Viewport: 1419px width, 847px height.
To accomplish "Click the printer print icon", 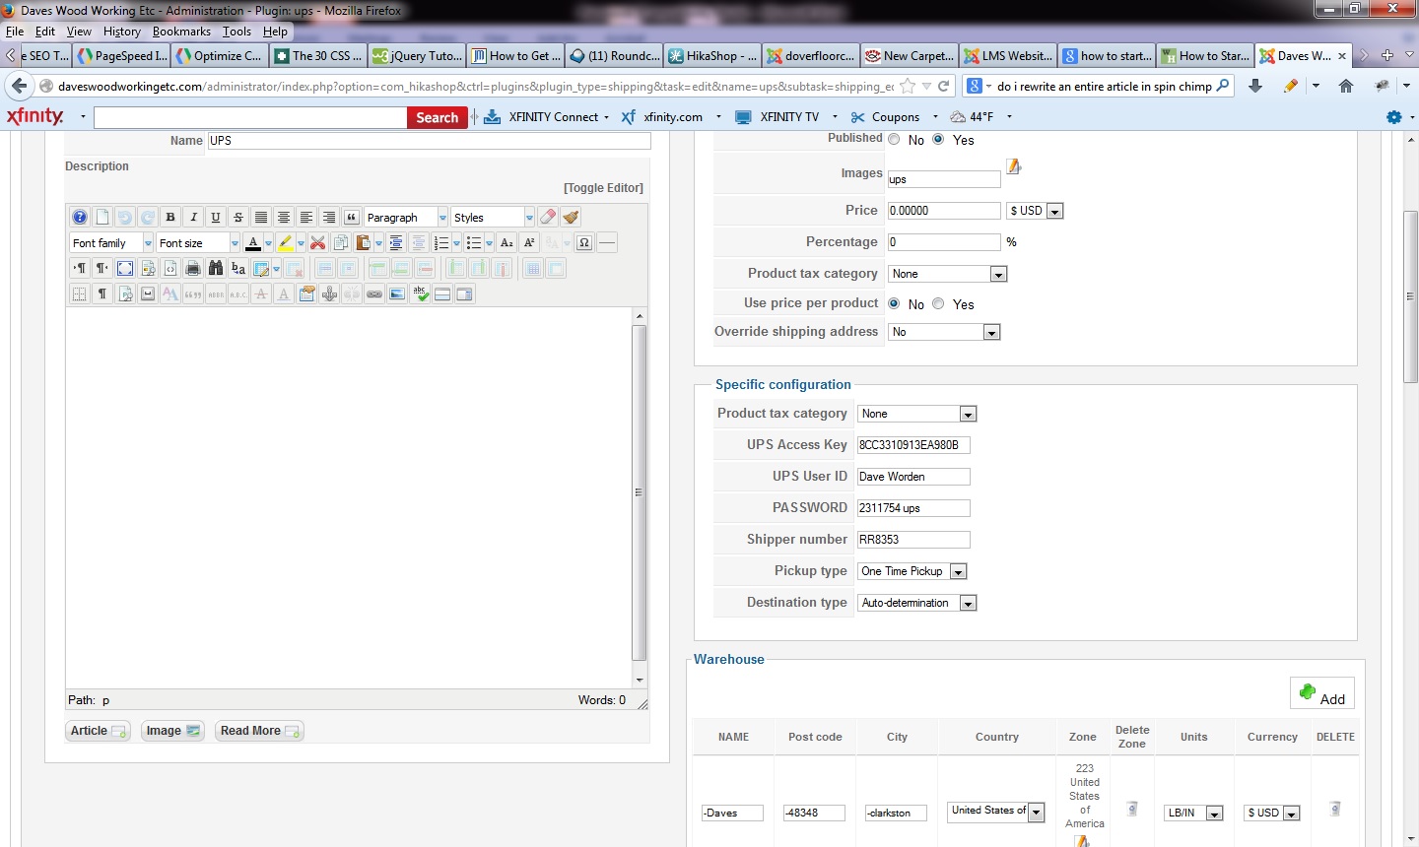I will (193, 268).
